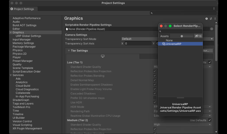
Task: Open Package Manager settings
Action: (x=24, y=46)
